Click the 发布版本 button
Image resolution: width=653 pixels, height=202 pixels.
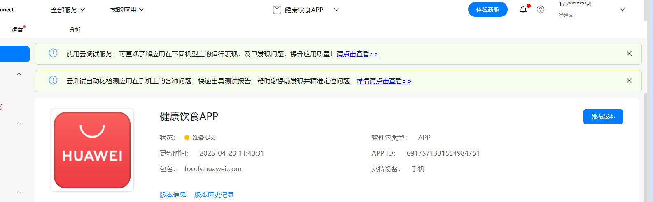tap(603, 117)
